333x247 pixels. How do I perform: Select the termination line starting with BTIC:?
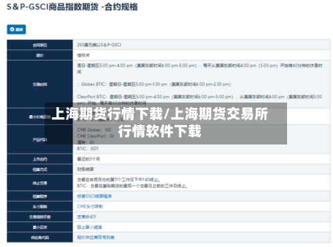(132, 186)
